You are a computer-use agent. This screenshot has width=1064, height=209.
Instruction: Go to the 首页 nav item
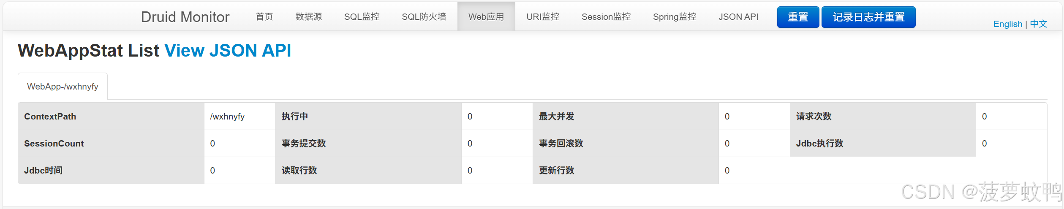[x=264, y=17]
